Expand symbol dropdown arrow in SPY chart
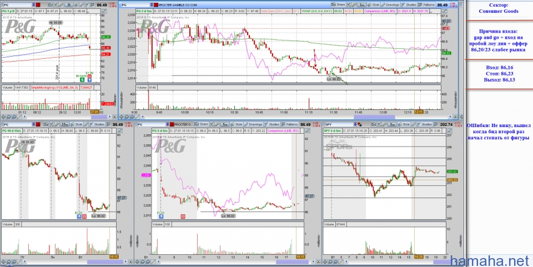The height and width of the screenshot is (267, 533). click(x=355, y=124)
